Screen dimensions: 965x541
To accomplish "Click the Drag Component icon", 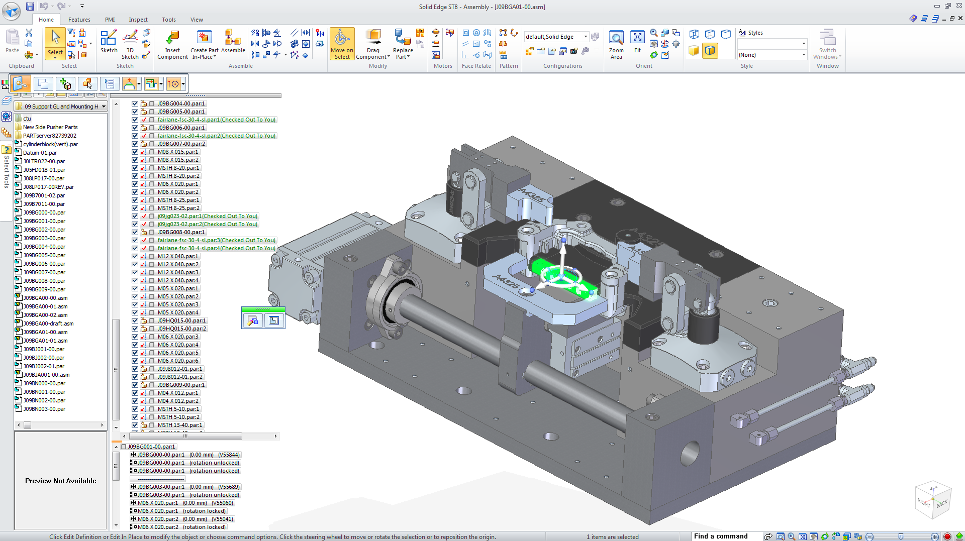I will [373, 38].
